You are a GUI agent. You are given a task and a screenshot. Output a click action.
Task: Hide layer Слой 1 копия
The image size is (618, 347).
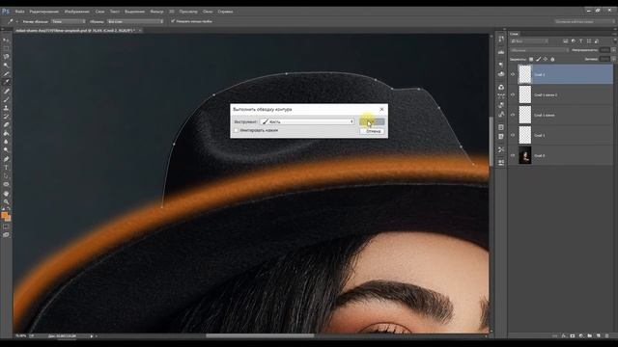(x=513, y=115)
